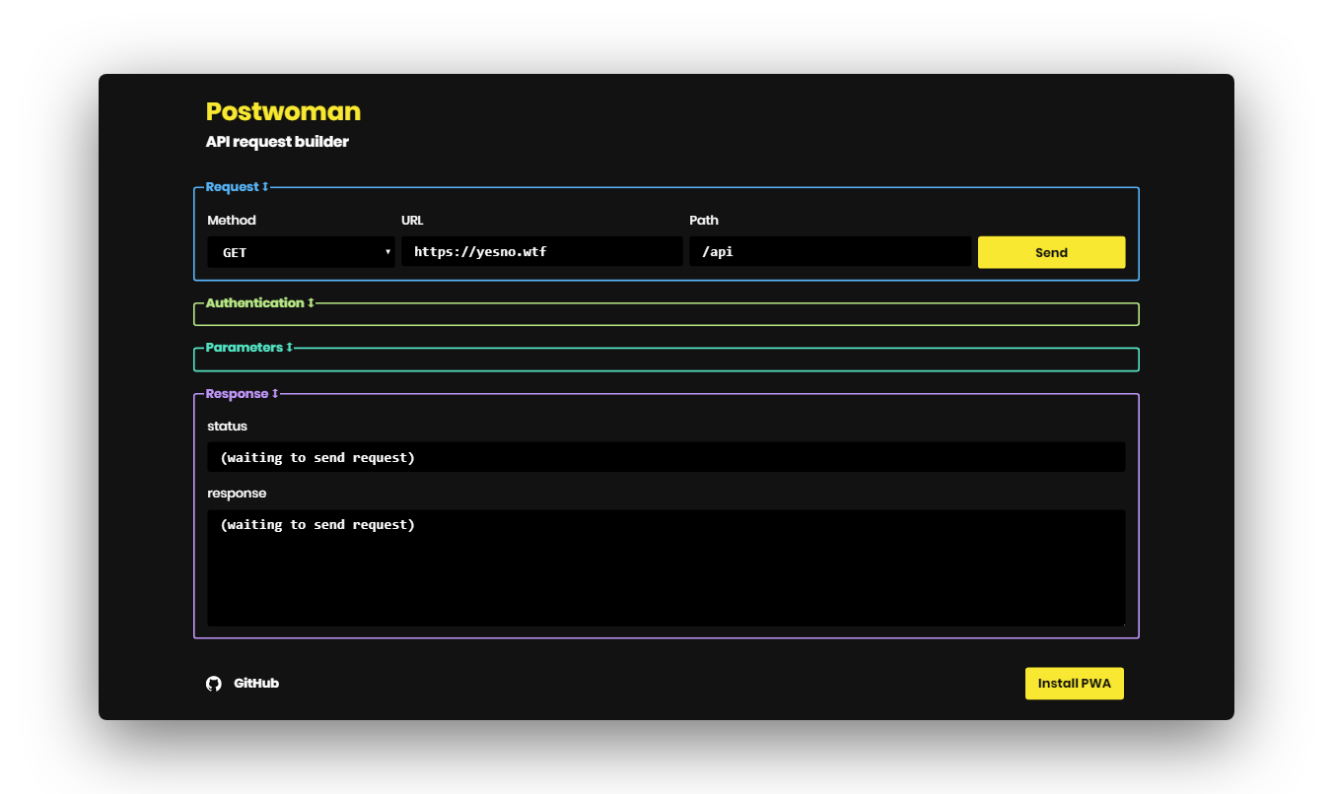Click the API request builder subtitle
Viewport: 1333px width, 794px height.
(x=277, y=142)
